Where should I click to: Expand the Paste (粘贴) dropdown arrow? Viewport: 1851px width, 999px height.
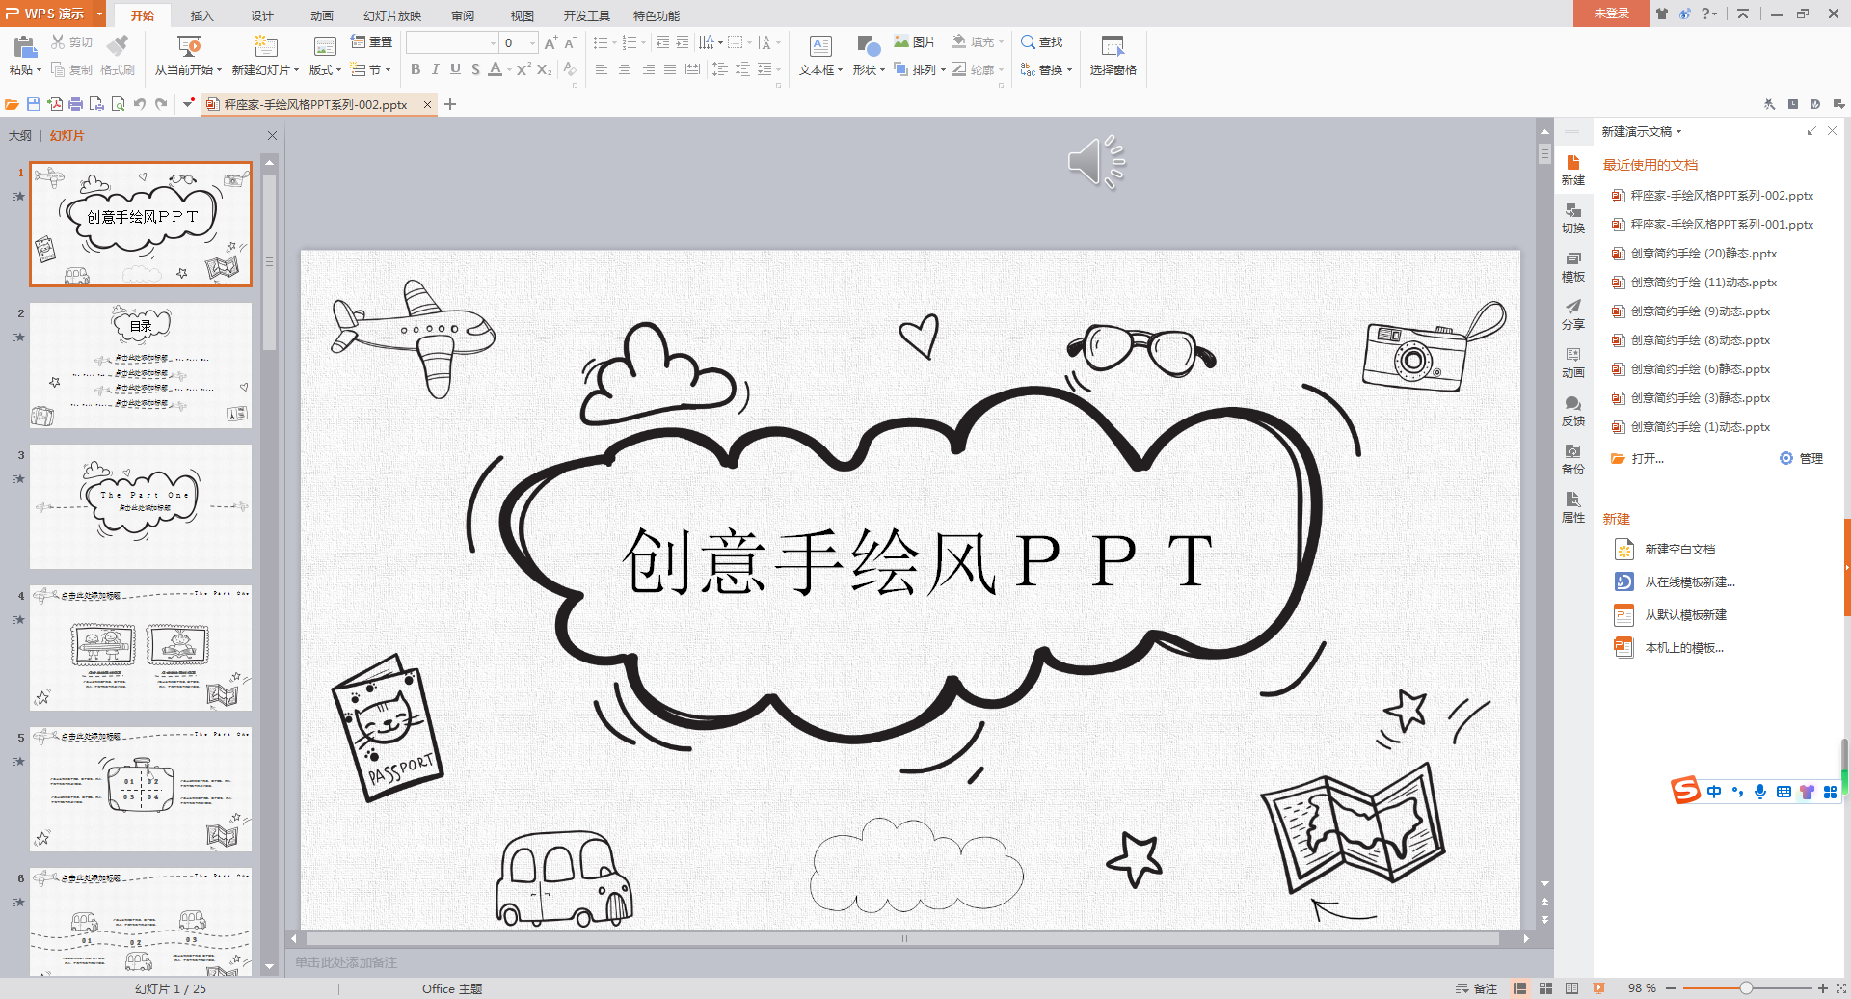(x=40, y=70)
